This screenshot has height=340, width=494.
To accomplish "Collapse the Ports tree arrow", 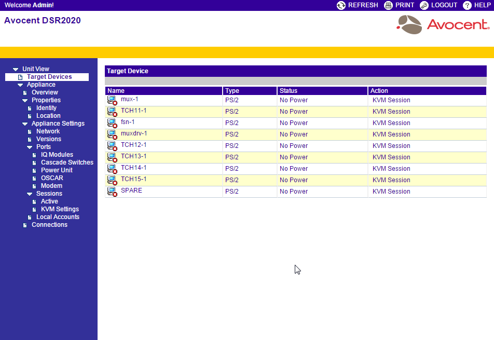I will (30, 147).
